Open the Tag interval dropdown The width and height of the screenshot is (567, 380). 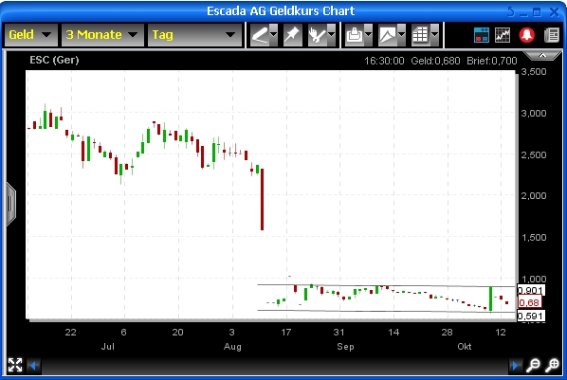[x=194, y=35]
